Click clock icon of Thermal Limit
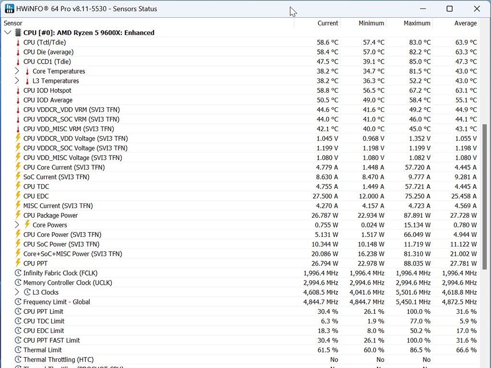Image resolution: width=491 pixels, height=368 pixels. pos(18,350)
